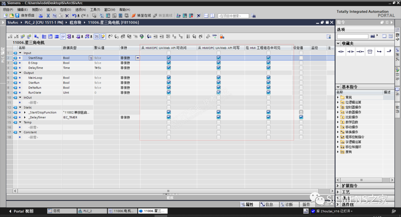Toggle the 设定值 checkbox for _DelayTimer
Viewport: 401px width, 217px height.
coord(301,117)
